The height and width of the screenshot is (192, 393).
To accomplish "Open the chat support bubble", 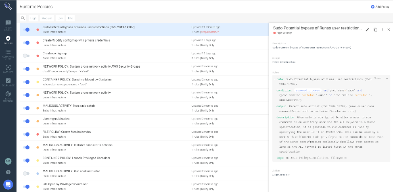I will point(8,184).
